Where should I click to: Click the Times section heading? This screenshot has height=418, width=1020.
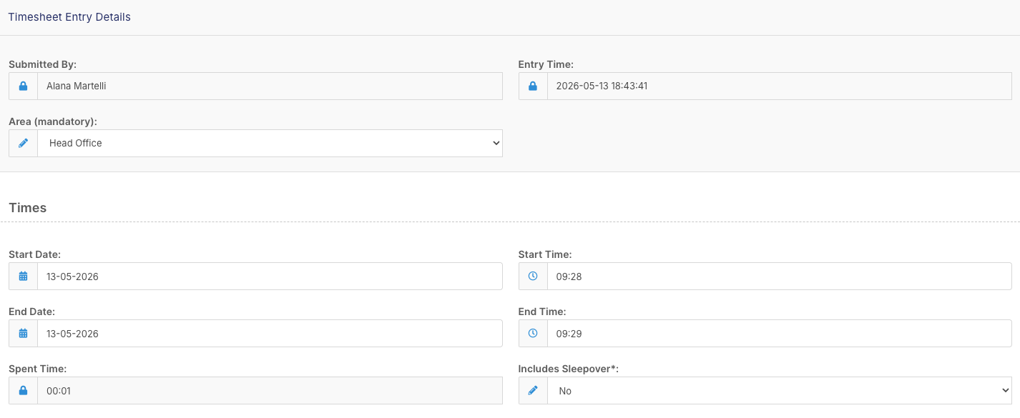(28, 208)
